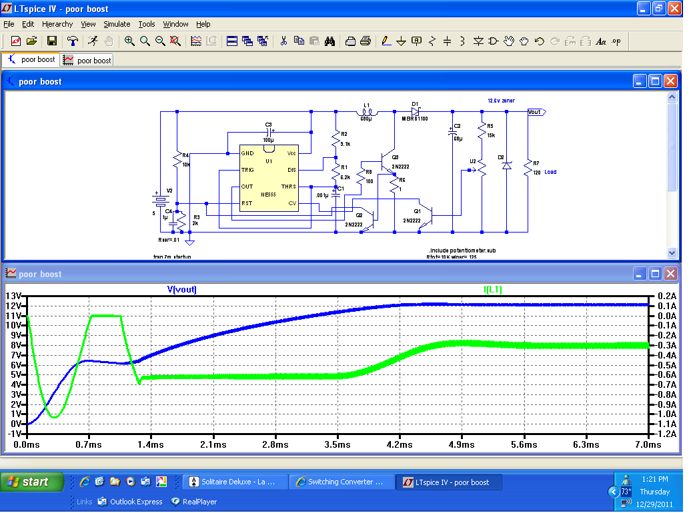Click the crossed-out magnifier zoom-to-fit icon
This screenshot has width=695, height=513.
click(x=175, y=41)
